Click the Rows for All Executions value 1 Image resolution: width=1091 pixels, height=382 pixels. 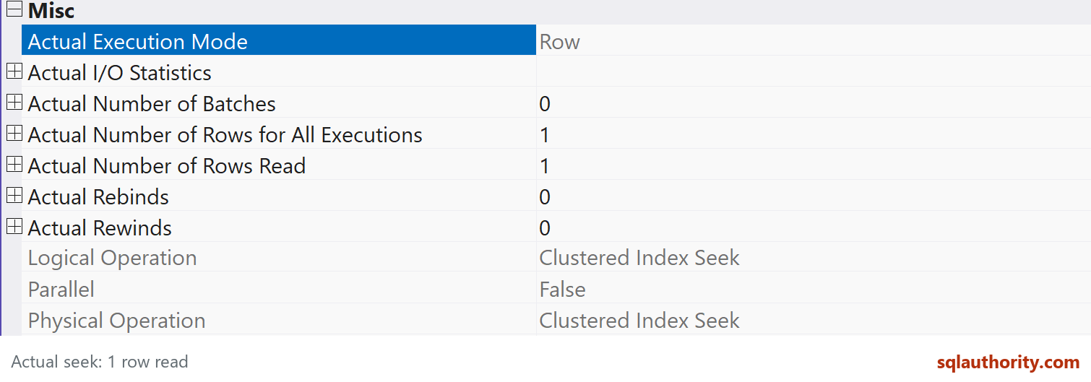(544, 135)
